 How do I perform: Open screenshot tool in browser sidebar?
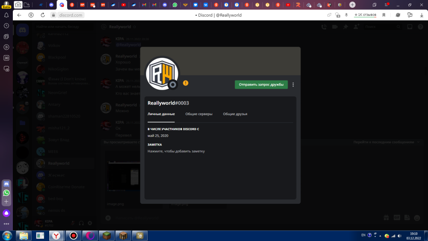[x=6, y=69]
